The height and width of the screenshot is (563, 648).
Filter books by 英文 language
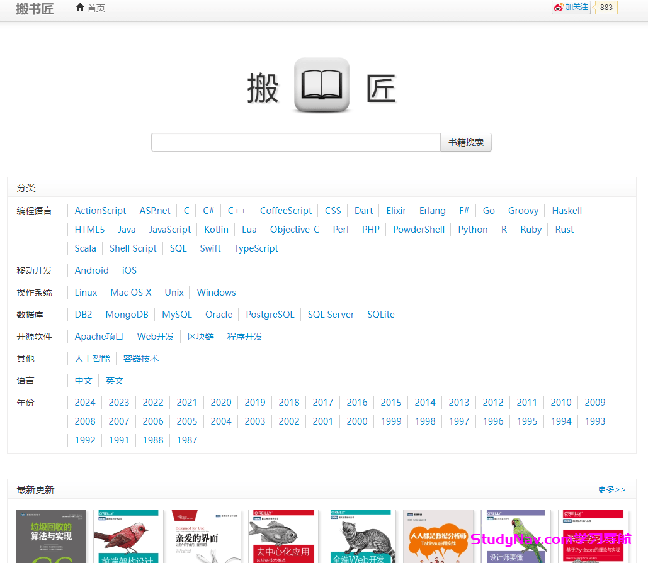(x=115, y=381)
